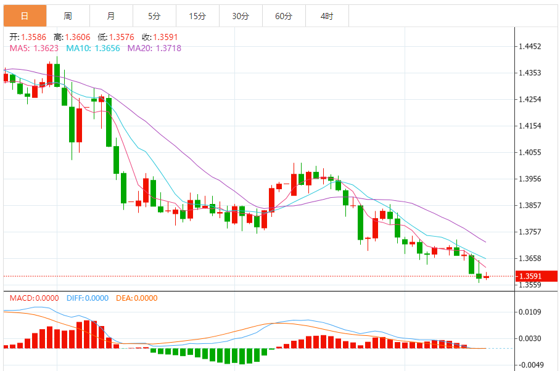Click the 1.4452 price axis label

[x=530, y=46]
